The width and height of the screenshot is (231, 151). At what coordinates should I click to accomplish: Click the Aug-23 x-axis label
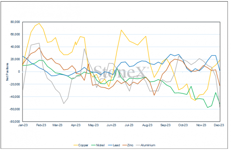(x=147, y=125)
